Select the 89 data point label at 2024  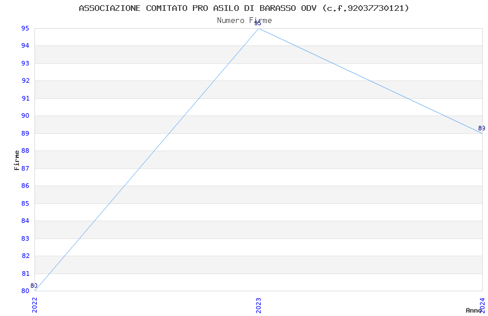(482, 128)
